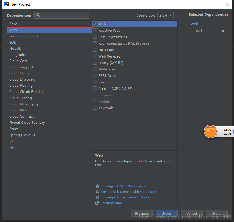
Task: Open Serving Web Content with Spring MVC link
Action: [x=129, y=192]
